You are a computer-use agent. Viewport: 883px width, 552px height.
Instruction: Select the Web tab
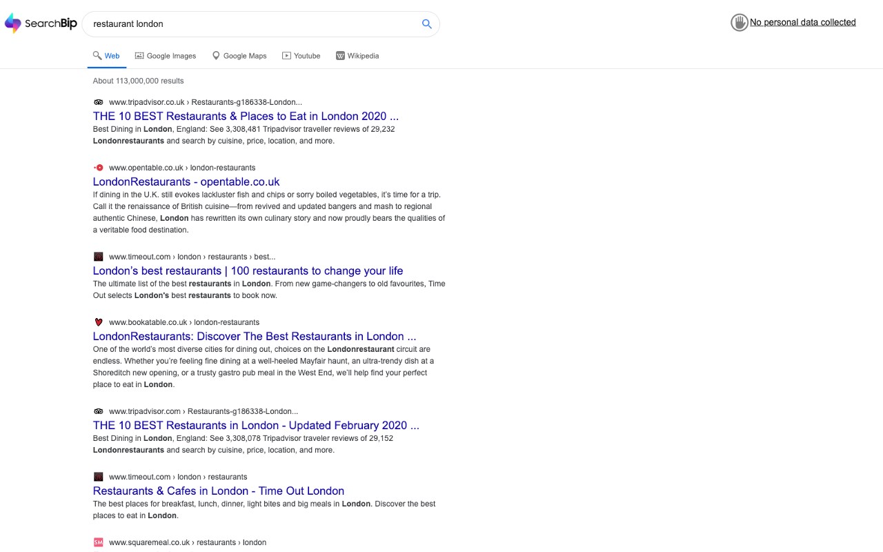pos(106,56)
